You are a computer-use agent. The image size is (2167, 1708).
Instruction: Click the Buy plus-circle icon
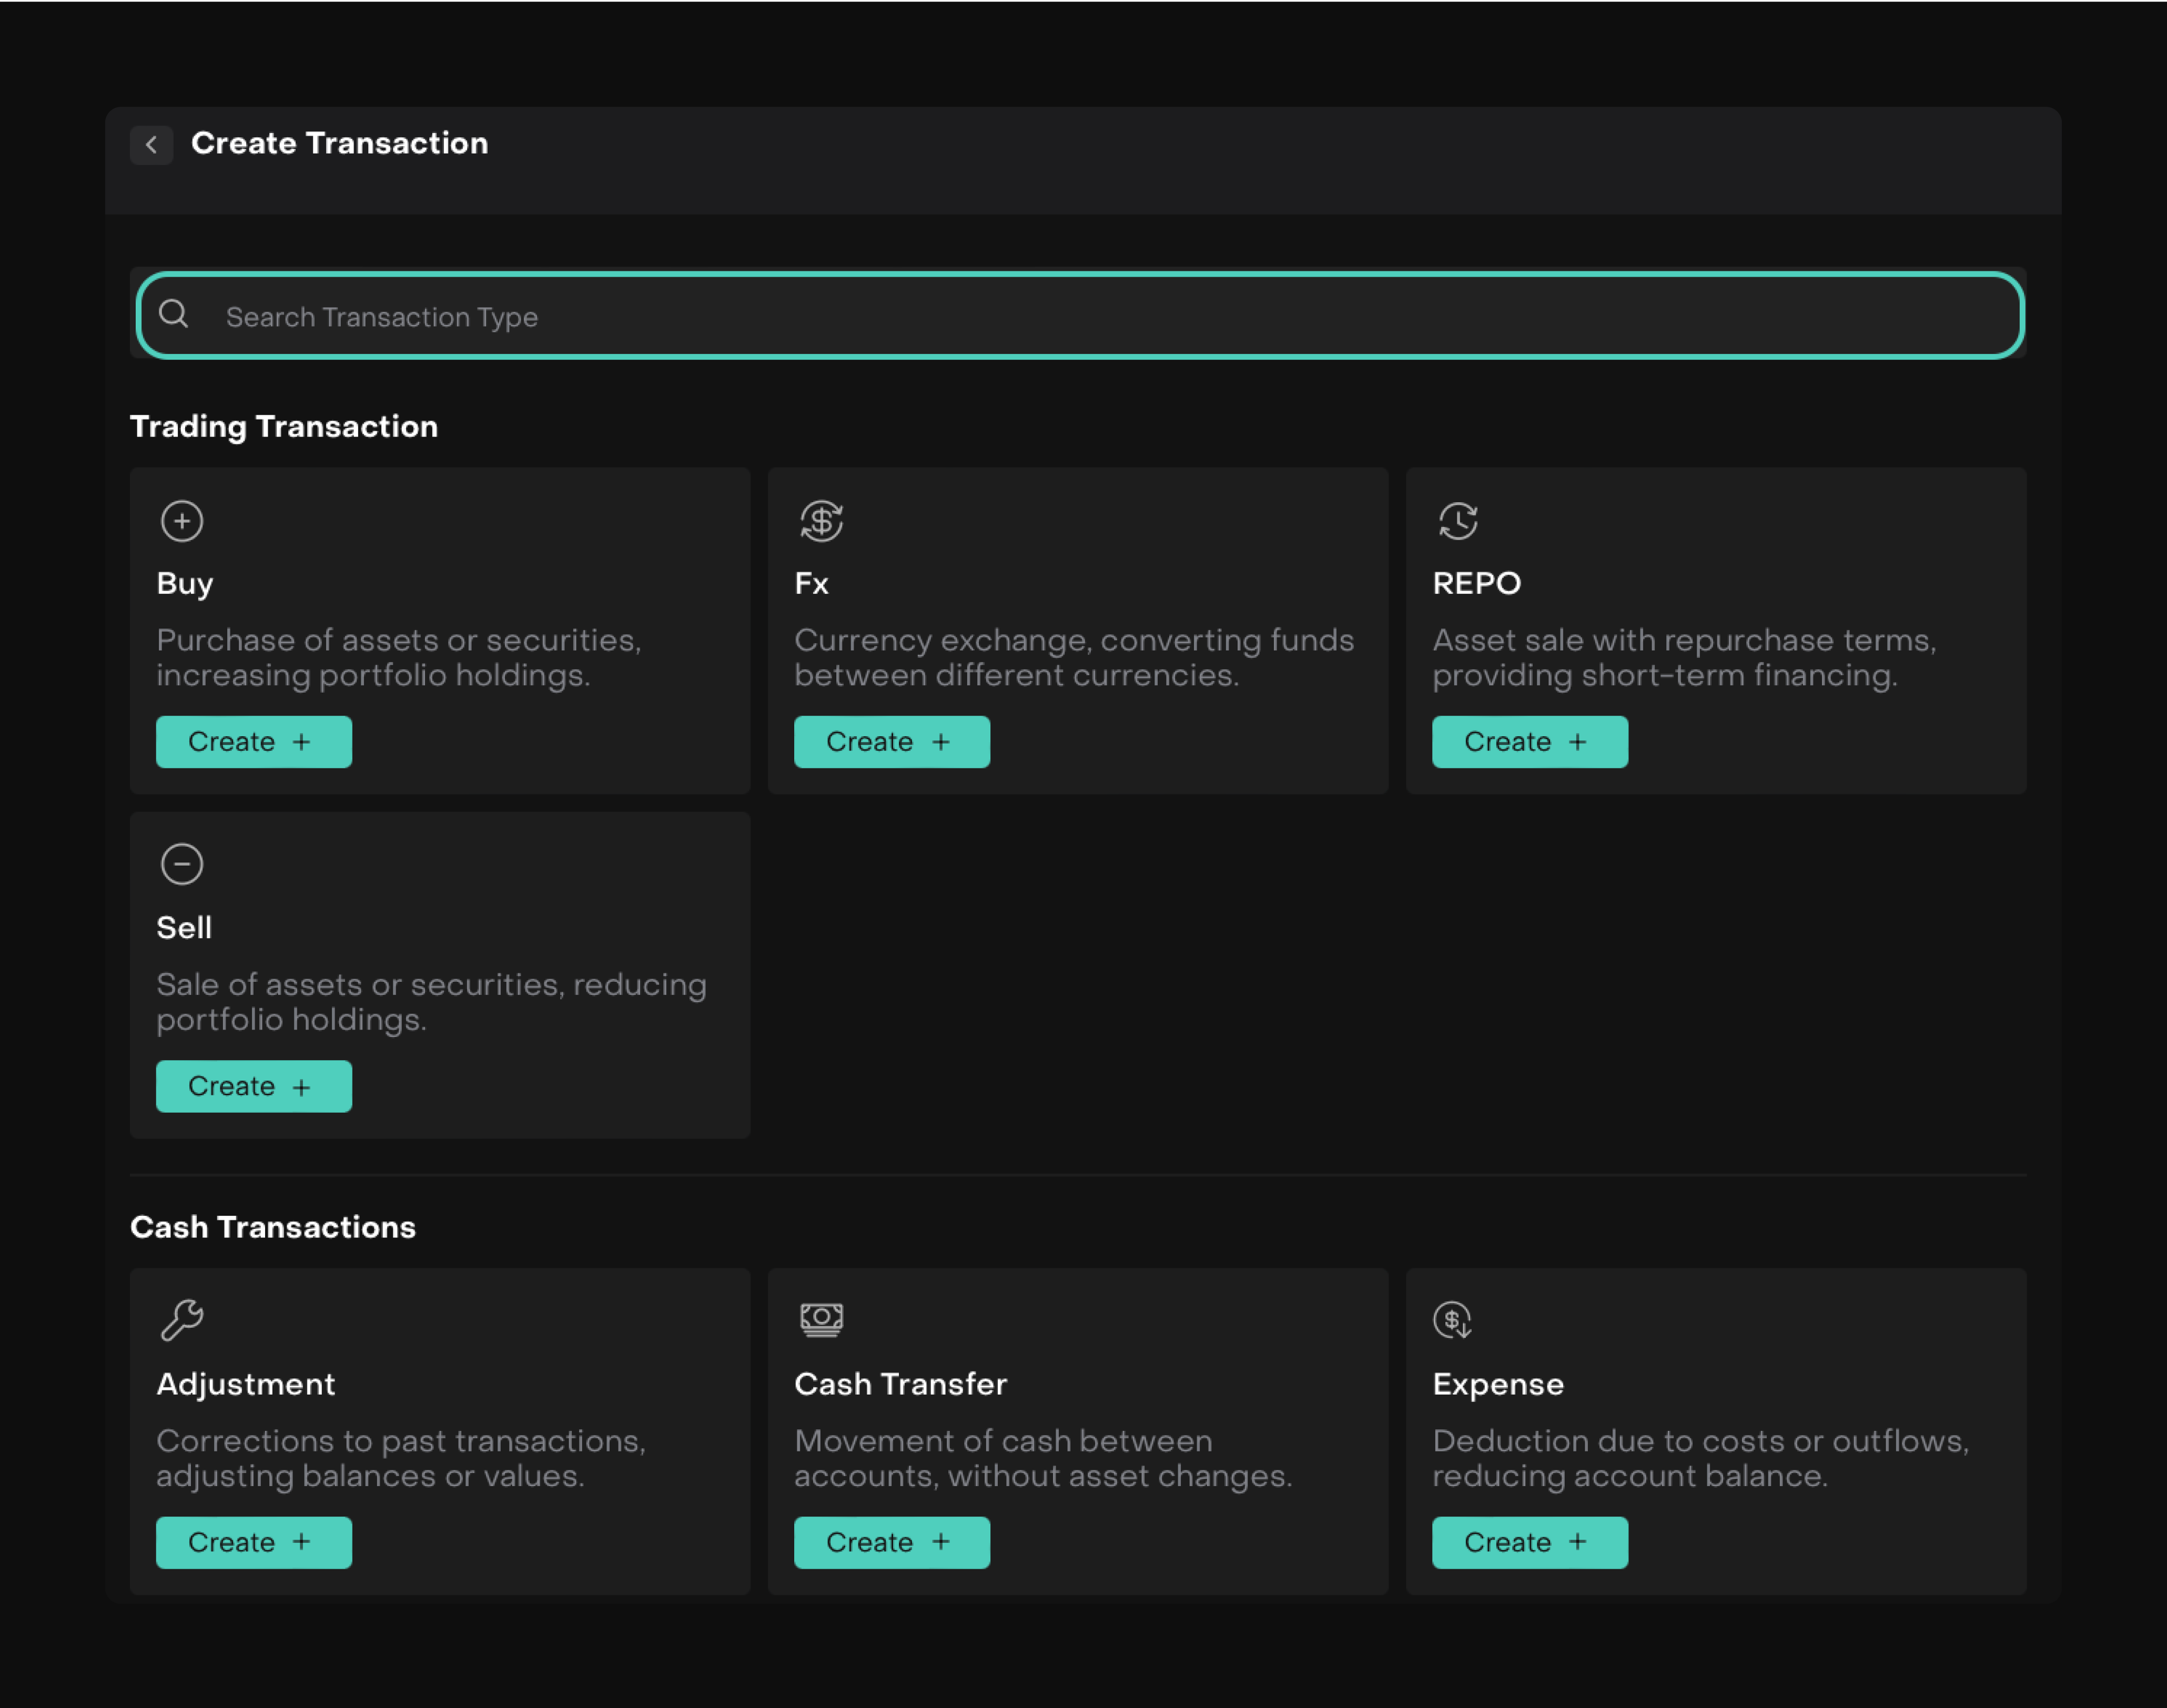click(182, 521)
